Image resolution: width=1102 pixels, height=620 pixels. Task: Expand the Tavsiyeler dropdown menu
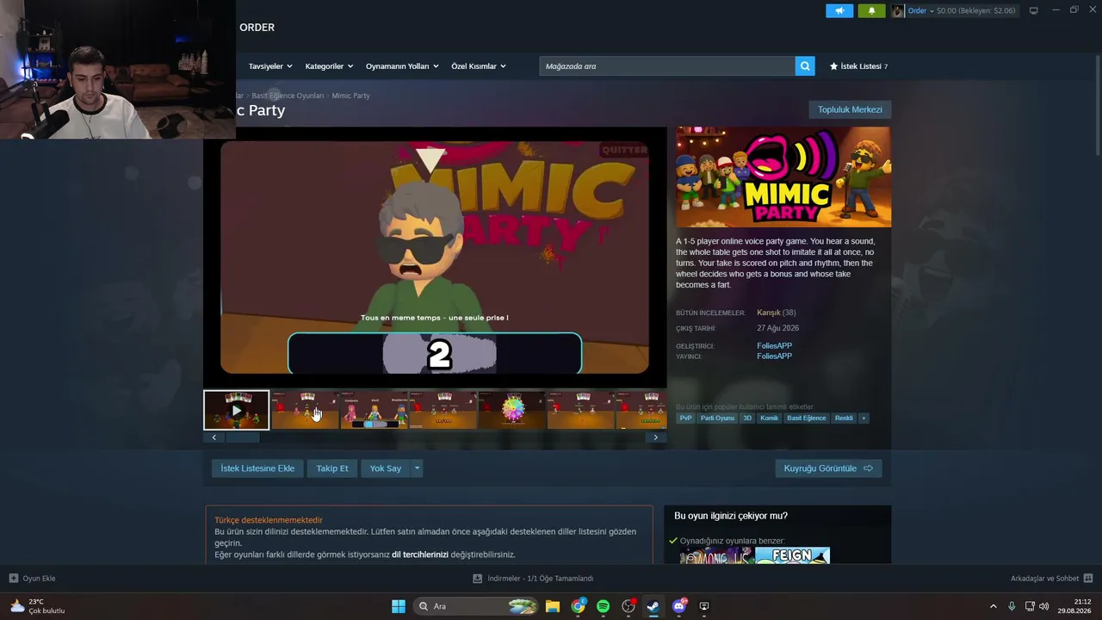[270, 66]
